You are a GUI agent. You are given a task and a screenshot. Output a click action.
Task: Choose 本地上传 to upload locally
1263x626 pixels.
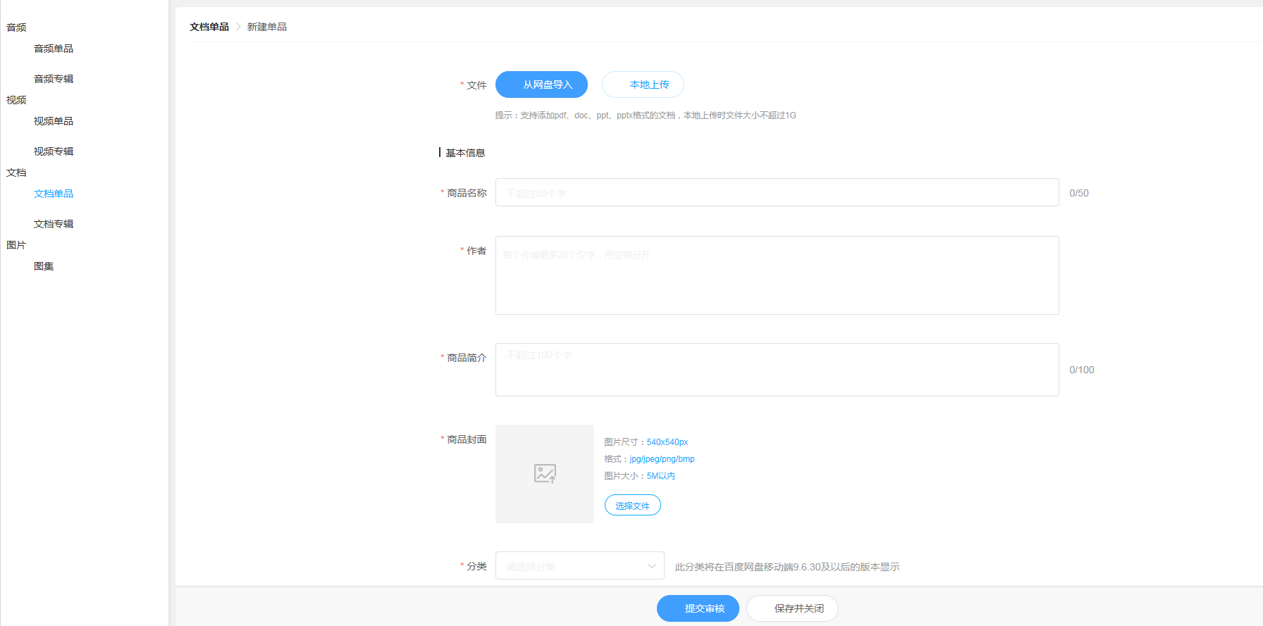[x=643, y=84]
